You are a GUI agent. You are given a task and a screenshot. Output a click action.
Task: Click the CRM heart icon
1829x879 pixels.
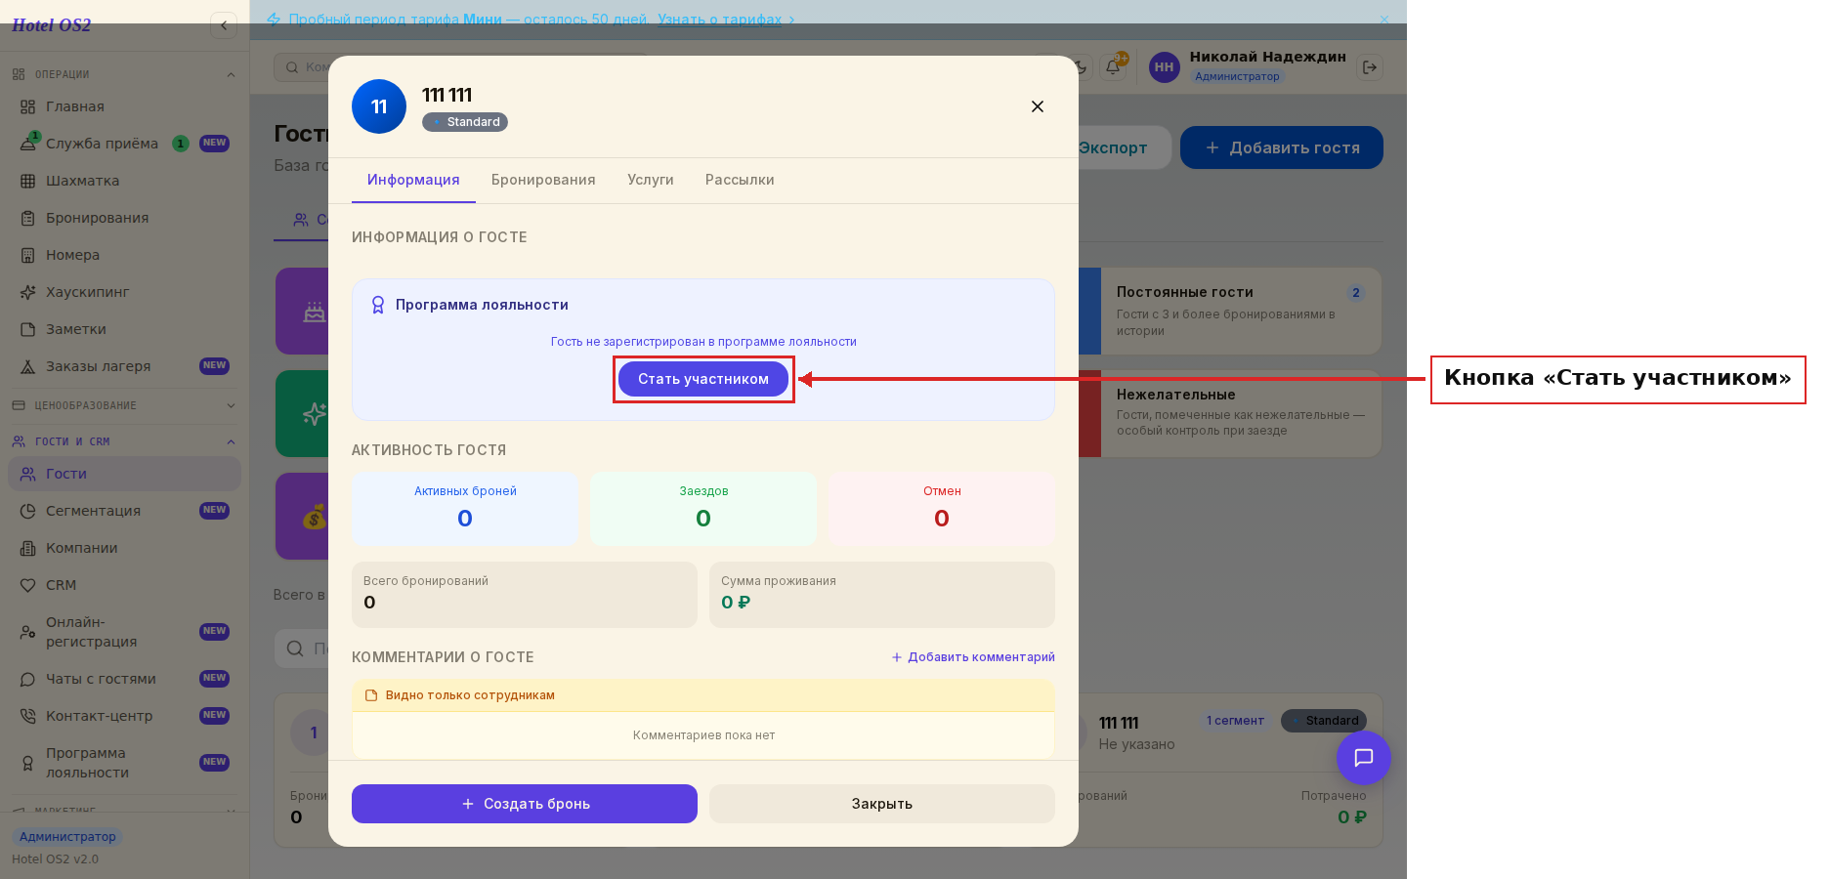pos(27,585)
